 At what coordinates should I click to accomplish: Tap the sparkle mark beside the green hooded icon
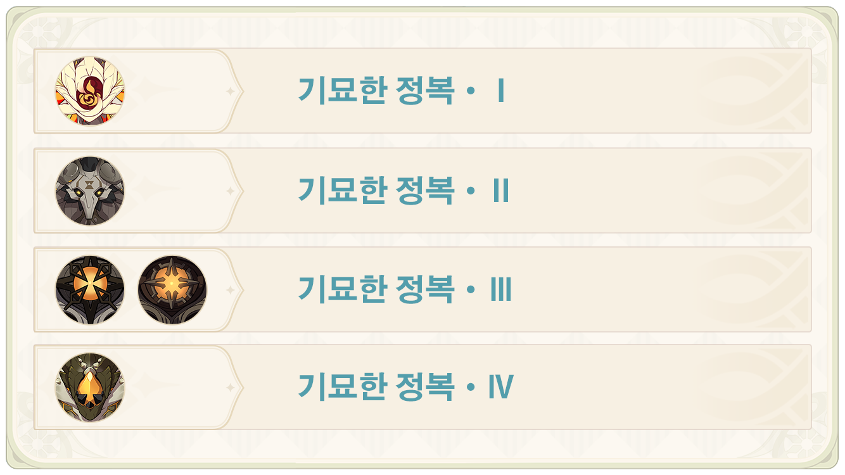pyautogui.click(x=231, y=388)
